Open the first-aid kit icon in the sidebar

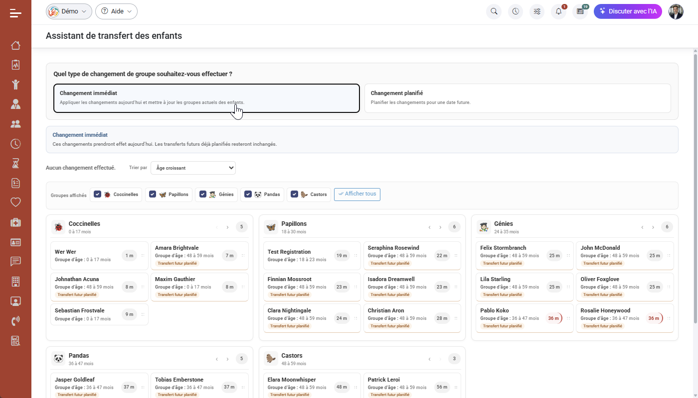(15, 222)
